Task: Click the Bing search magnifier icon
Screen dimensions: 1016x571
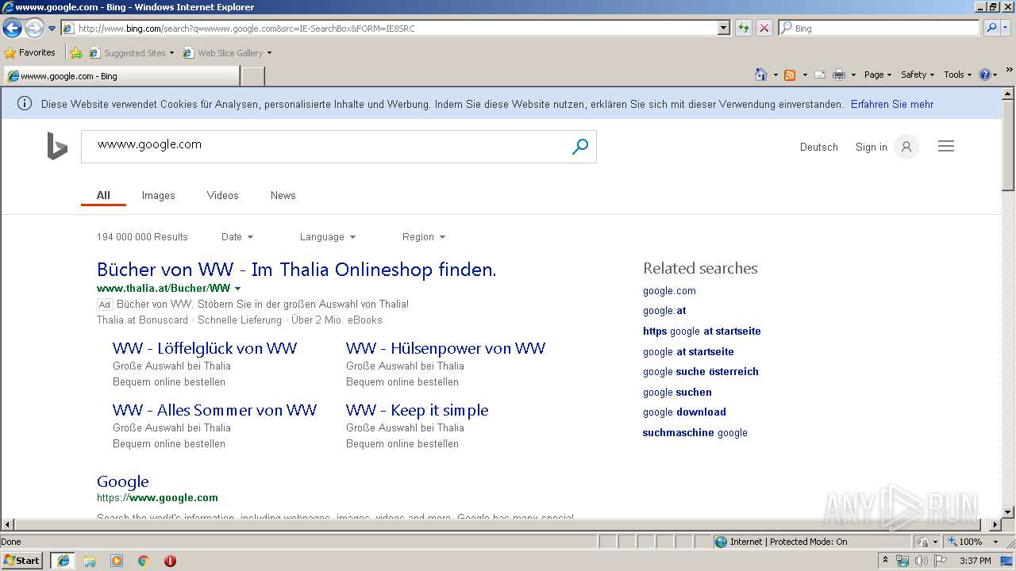Action: (580, 147)
